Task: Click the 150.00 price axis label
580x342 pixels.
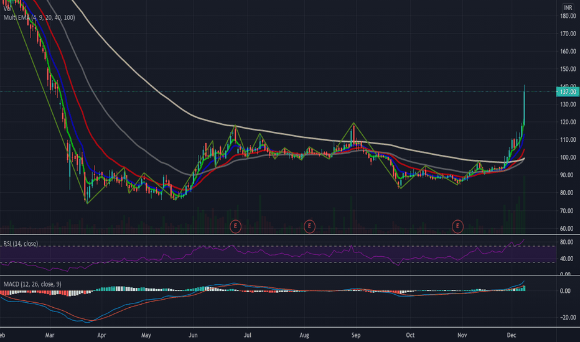Action: pyautogui.click(x=568, y=69)
